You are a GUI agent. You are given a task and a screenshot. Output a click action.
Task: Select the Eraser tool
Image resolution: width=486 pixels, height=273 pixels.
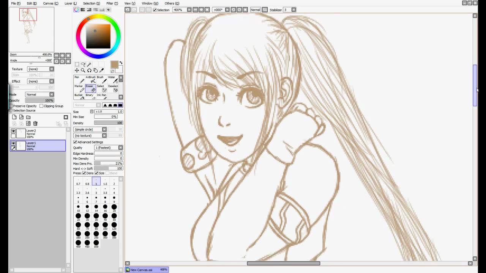[90, 88]
